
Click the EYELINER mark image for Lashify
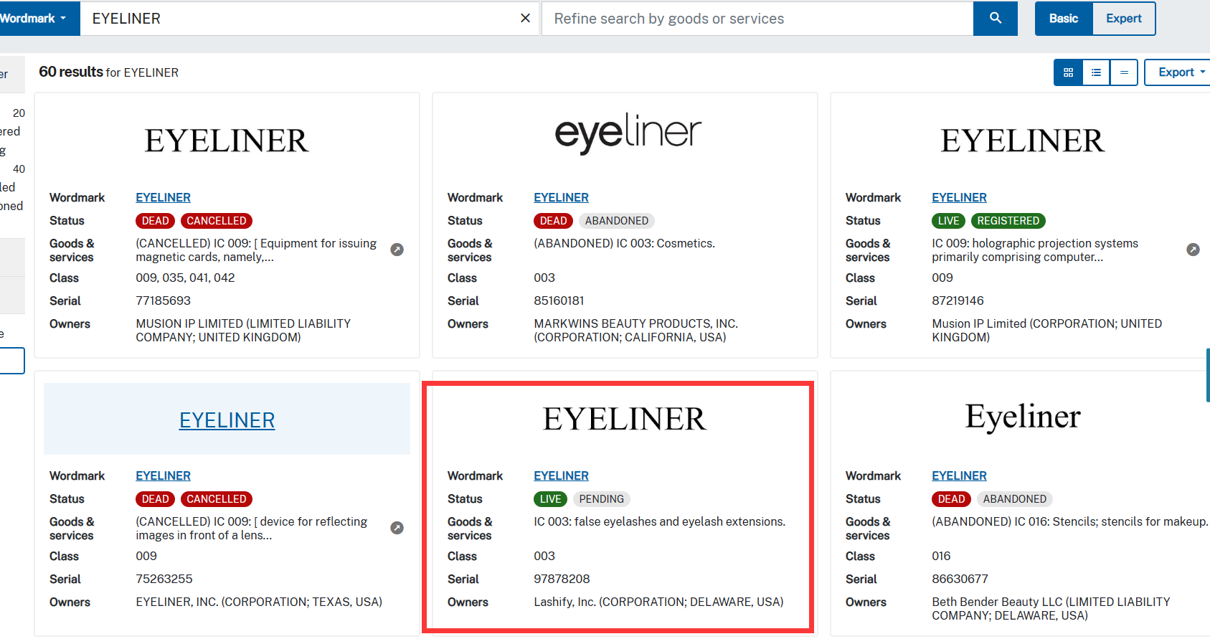[x=625, y=419]
